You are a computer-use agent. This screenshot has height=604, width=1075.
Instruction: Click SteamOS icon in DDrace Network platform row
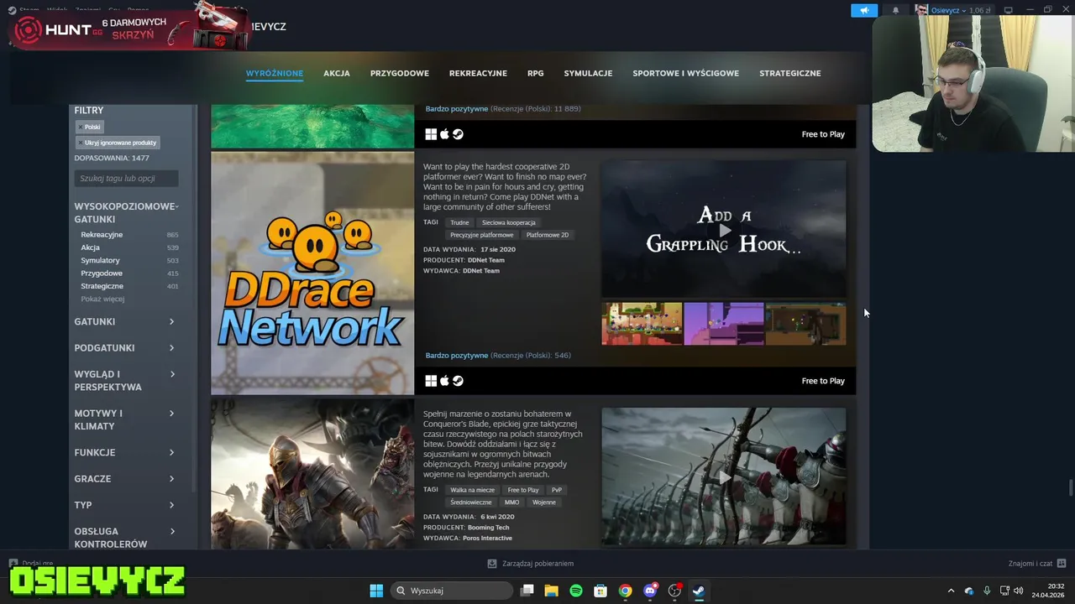click(458, 381)
